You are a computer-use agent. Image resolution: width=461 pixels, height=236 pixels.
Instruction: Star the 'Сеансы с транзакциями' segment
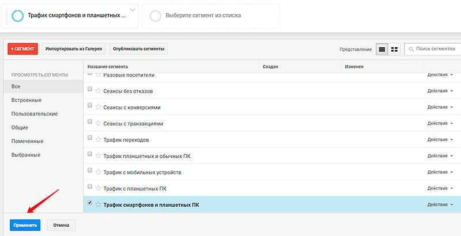point(98,123)
